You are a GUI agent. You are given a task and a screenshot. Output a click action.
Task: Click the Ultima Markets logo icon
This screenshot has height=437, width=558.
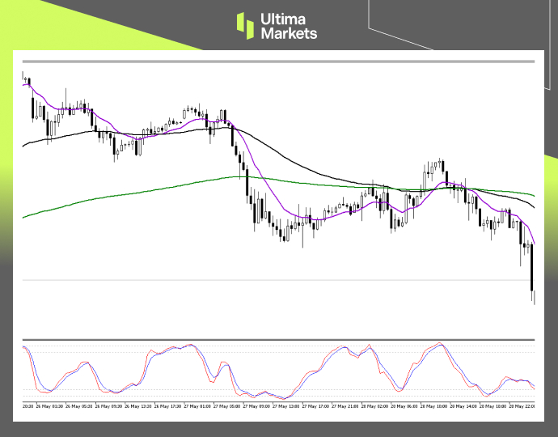point(245,26)
